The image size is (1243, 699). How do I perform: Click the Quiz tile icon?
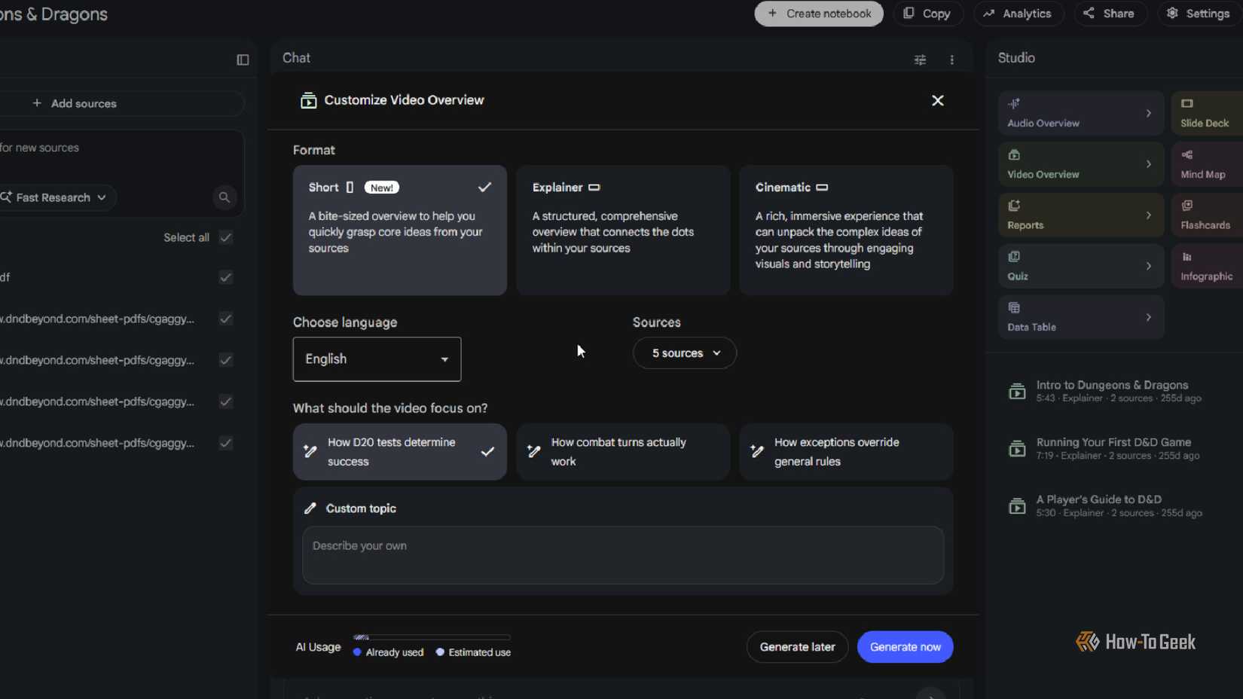coord(1014,257)
